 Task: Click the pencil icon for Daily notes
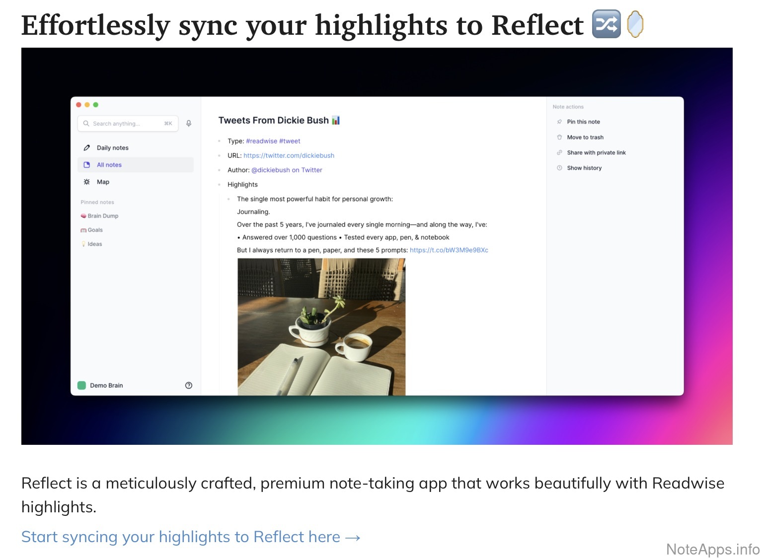(87, 148)
